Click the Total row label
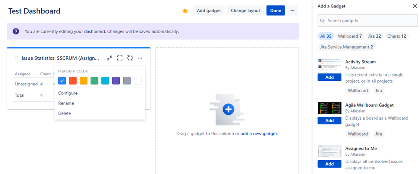The image size is (420, 174). coord(20,95)
